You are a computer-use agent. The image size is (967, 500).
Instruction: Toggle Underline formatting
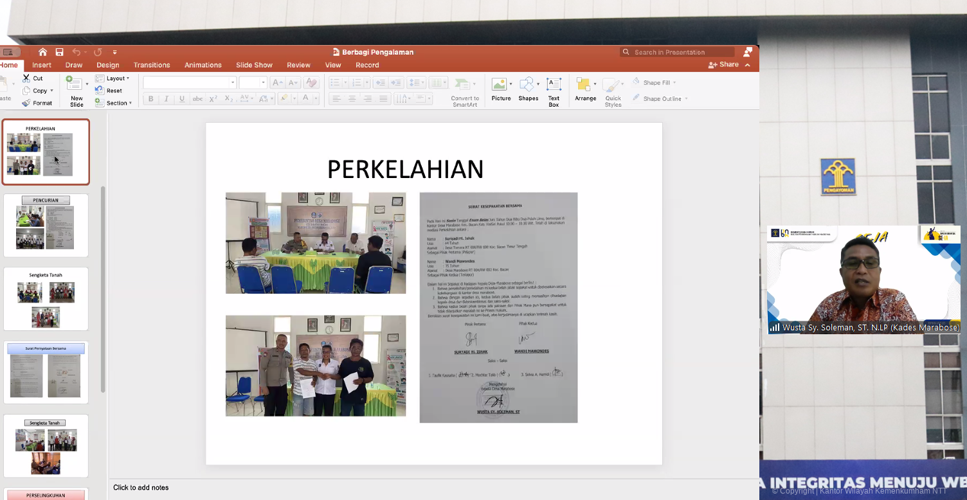coord(182,99)
